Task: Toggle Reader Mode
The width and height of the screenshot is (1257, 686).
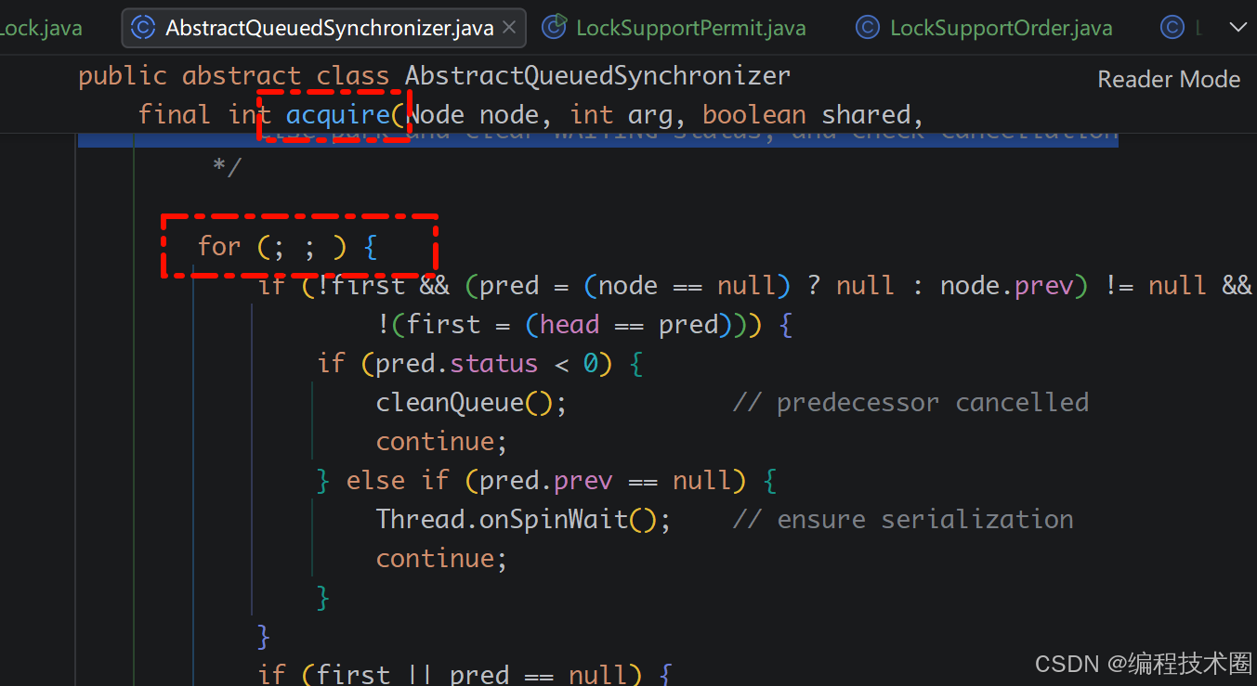Action: point(1169,80)
